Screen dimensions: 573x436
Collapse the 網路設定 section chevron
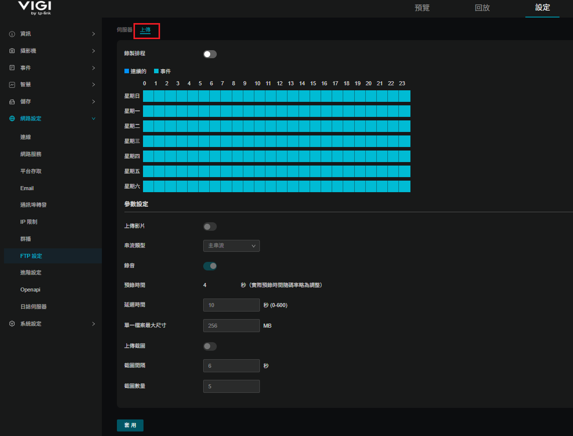click(x=93, y=119)
